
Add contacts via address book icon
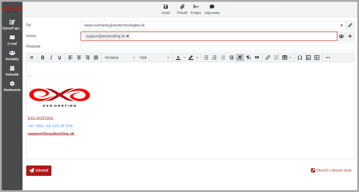[341, 36]
